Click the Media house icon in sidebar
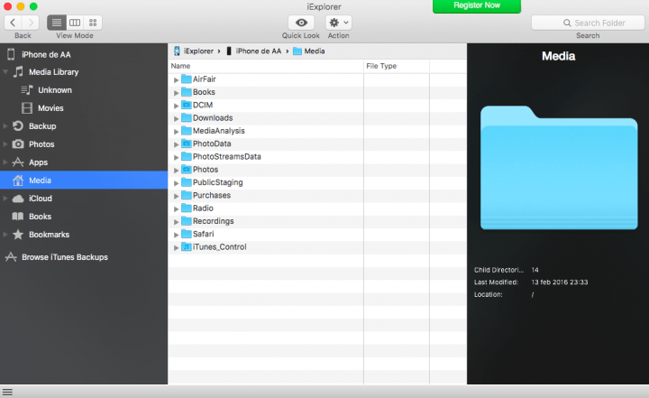Screen dimensions: 649x398 18,180
